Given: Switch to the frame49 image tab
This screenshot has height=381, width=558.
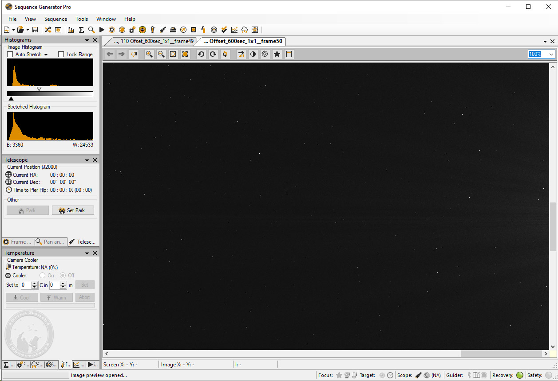Looking at the screenshot, I should pyautogui.click(x=154, y=41).
